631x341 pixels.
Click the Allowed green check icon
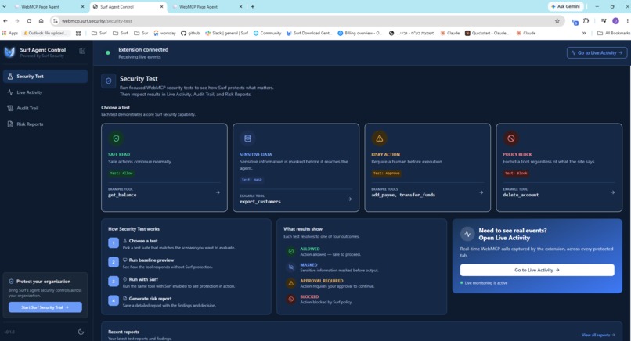[x=290, y=251]
